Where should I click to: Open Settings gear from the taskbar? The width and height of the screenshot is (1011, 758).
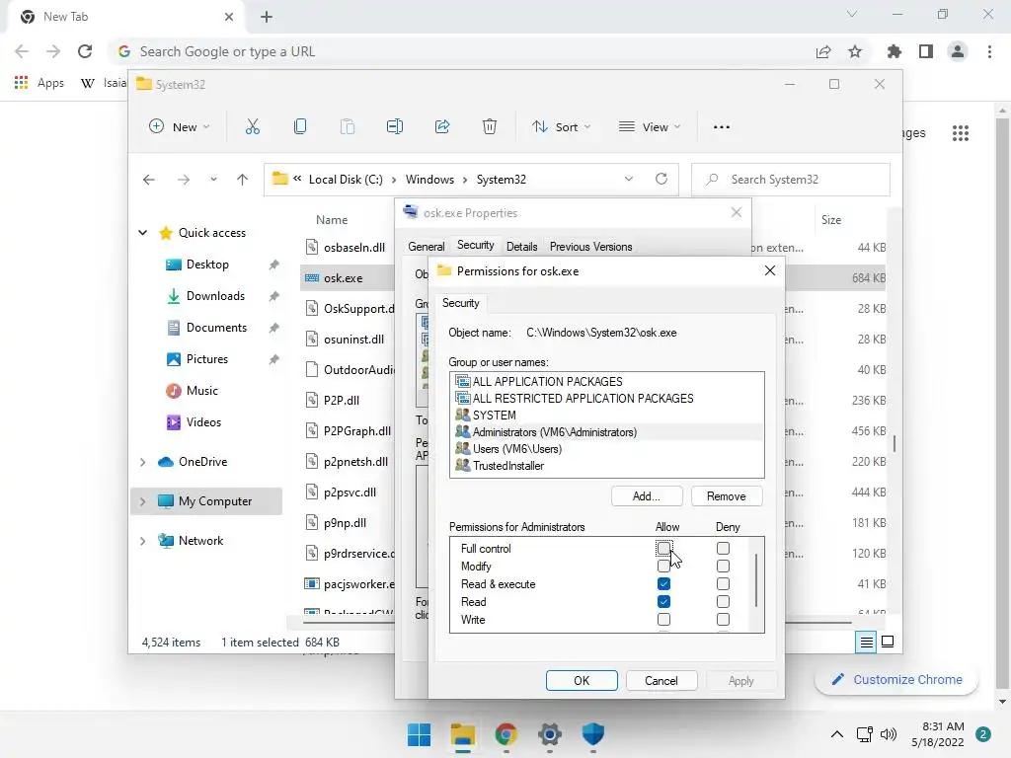click(x=549, y=734)
